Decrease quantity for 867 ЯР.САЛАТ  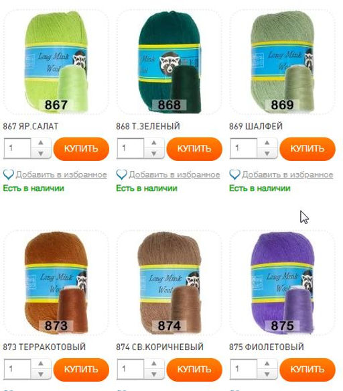(x=41, y=154)
